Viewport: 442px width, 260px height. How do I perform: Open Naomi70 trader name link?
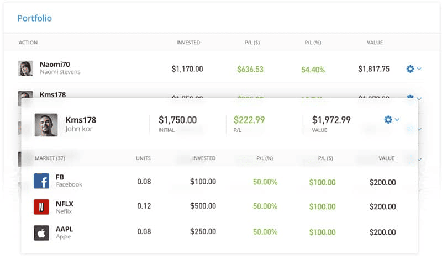tap(55, 65)
